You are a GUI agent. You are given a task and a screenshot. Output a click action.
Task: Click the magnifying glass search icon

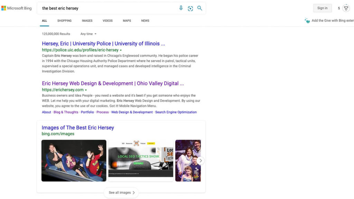(200, 8)
